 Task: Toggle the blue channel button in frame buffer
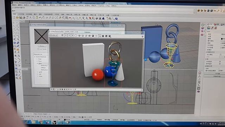coord(72,35)
